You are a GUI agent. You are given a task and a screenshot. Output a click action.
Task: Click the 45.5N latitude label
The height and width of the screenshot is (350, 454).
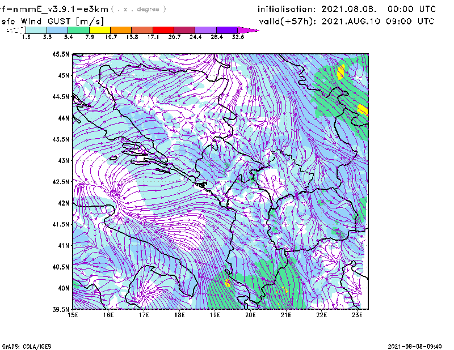point(61,54)
